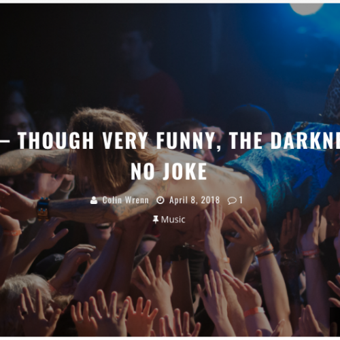Click the author person icon
The width and height of the screenshot is (340, 340).
[x=94, y=201]
